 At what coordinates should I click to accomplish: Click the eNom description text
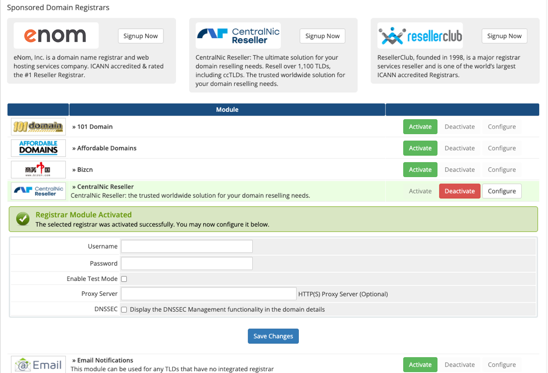89,66
